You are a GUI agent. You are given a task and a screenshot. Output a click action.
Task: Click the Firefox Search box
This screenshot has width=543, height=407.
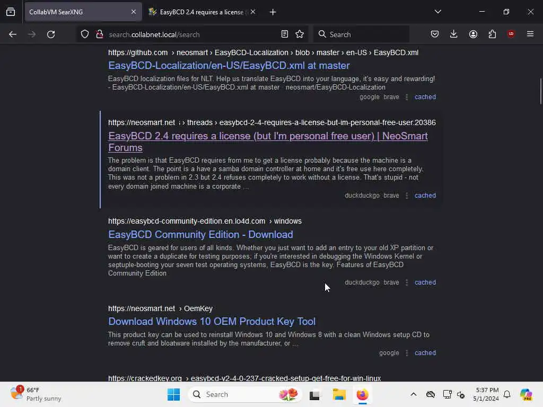point(361,34)
